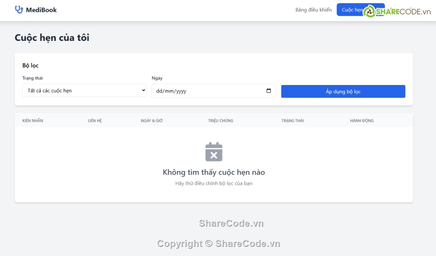Click the 'Trạng thái' table column header

tap(292, 121)
